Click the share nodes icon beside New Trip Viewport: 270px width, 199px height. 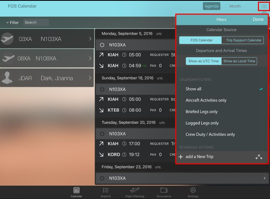[x=259, y=157]
